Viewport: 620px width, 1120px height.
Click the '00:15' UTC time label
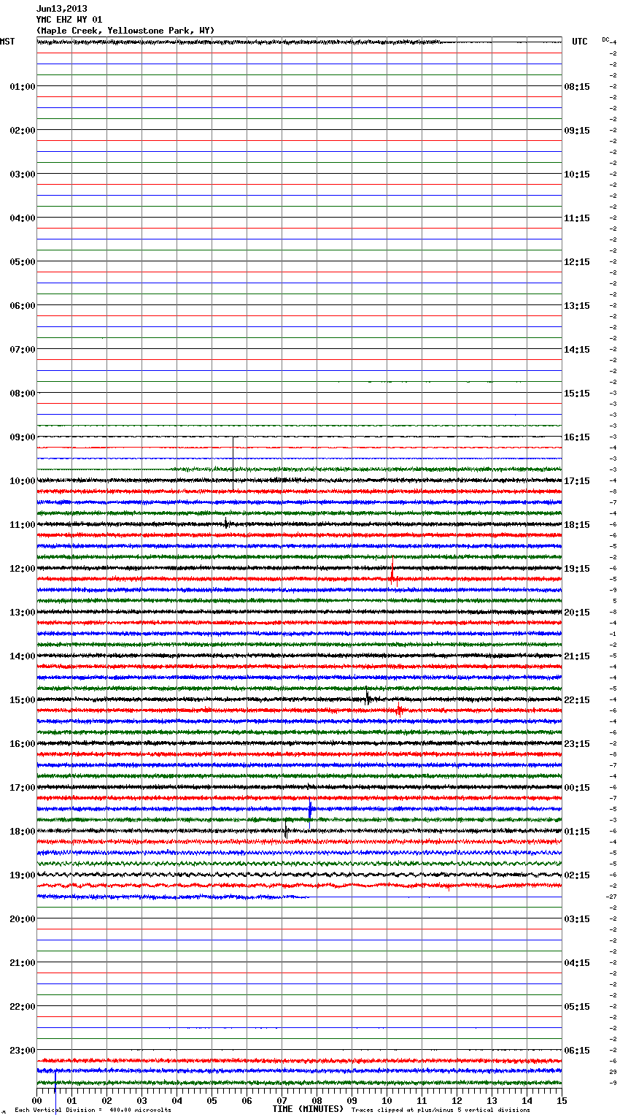coord(577,788)
